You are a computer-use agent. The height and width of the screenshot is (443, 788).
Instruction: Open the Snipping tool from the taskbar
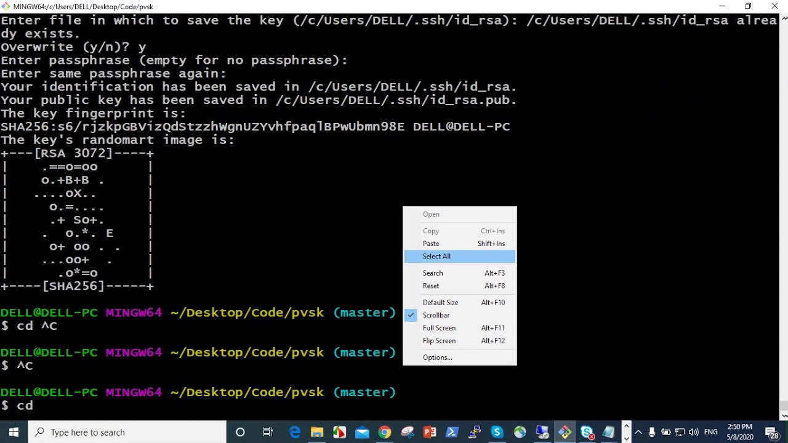407,432
